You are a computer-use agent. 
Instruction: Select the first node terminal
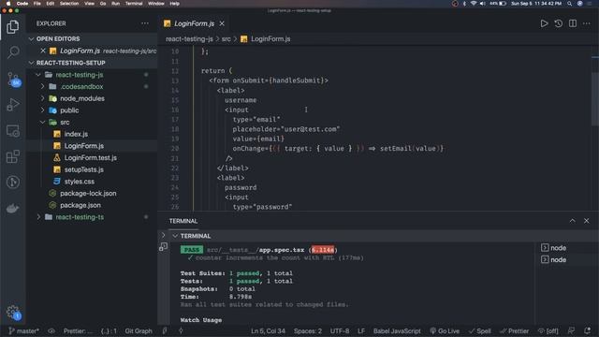[553, 247]
